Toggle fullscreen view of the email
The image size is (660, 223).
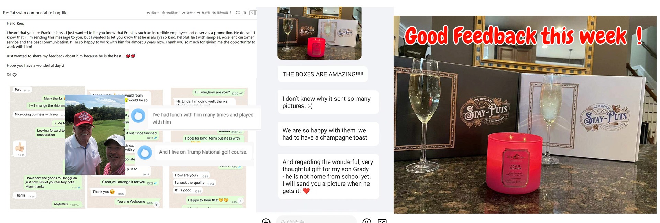click(x=238, y=13)
